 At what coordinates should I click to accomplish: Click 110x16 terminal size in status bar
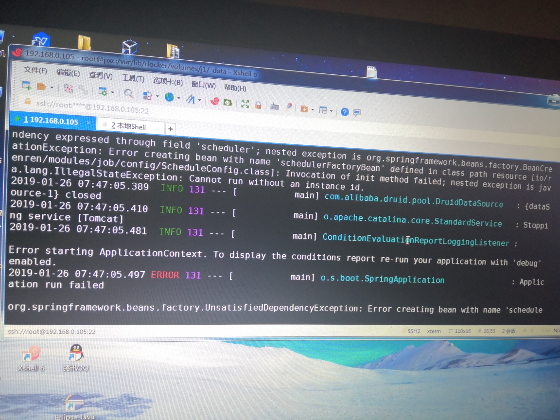point(462,331)
